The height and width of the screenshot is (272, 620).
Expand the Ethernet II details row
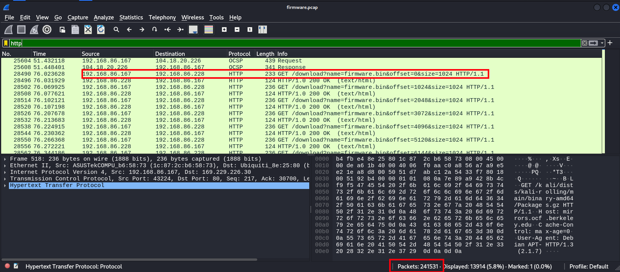(x=5, y=166)
